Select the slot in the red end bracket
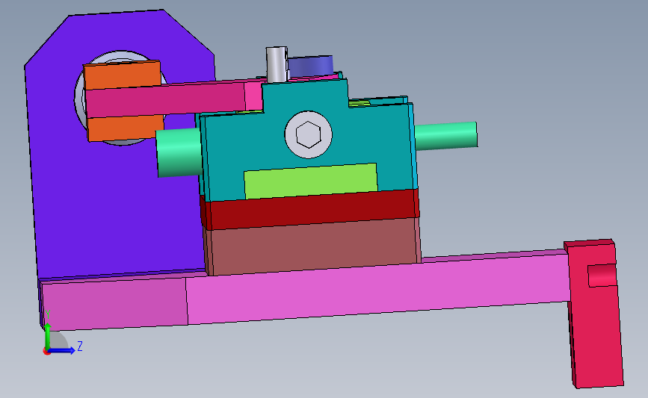 point(602,276)
